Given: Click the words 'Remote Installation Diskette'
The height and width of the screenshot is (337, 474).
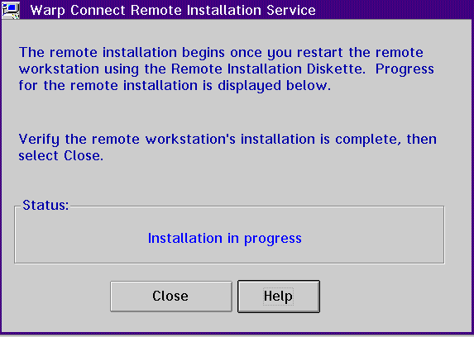Looking at the screenshot, I should tap(266, 69).
